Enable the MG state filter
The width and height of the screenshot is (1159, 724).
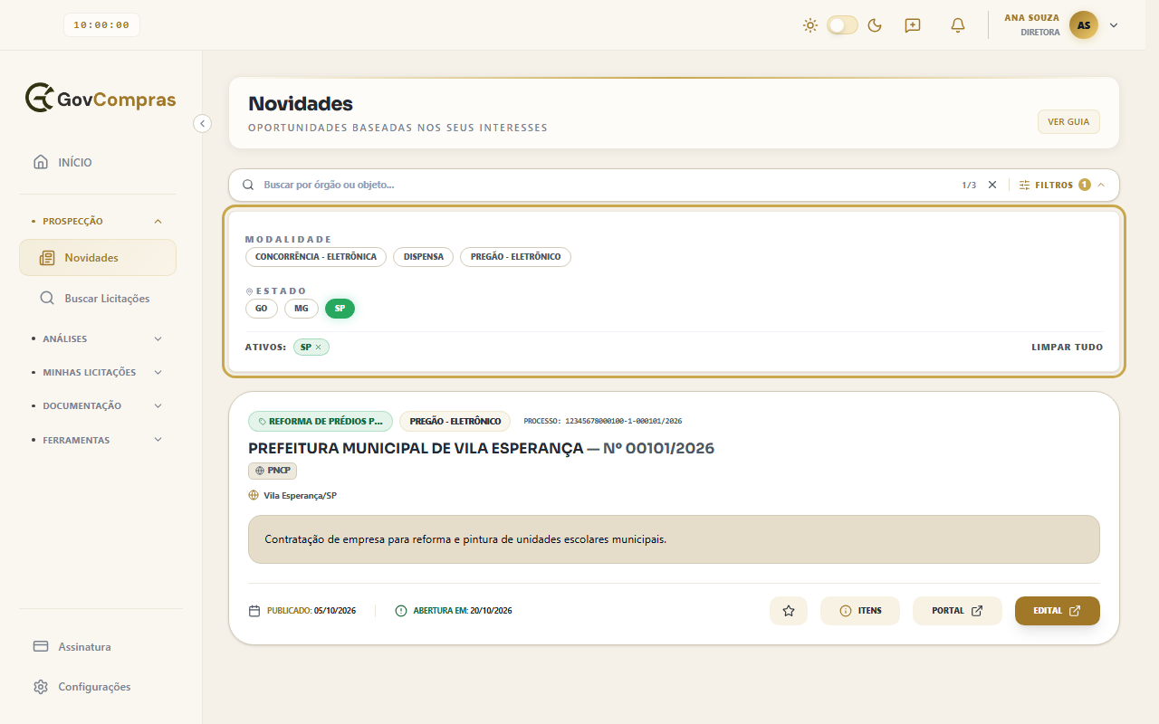pyautogui.click(x=302, y=309)
